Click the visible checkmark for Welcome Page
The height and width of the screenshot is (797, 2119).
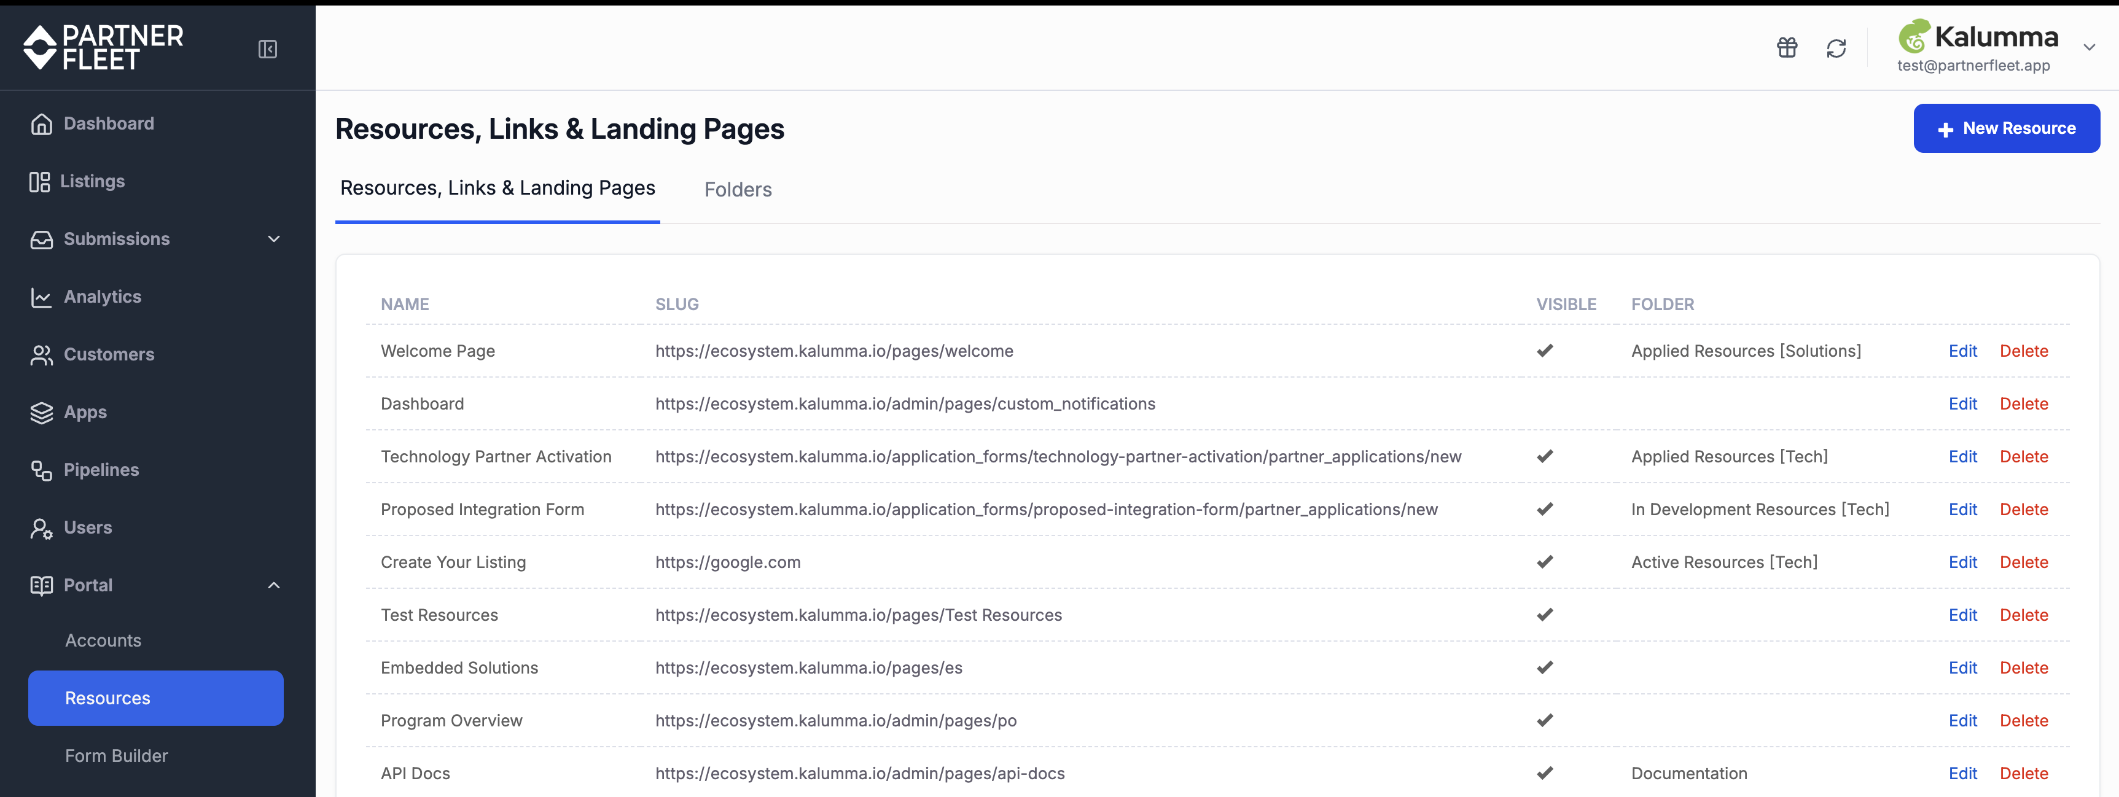pyautogui.click(x=1545, y=351)
